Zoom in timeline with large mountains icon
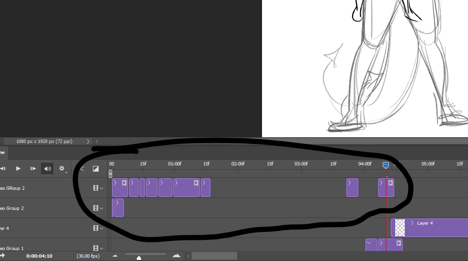 [x=176, y=256]
